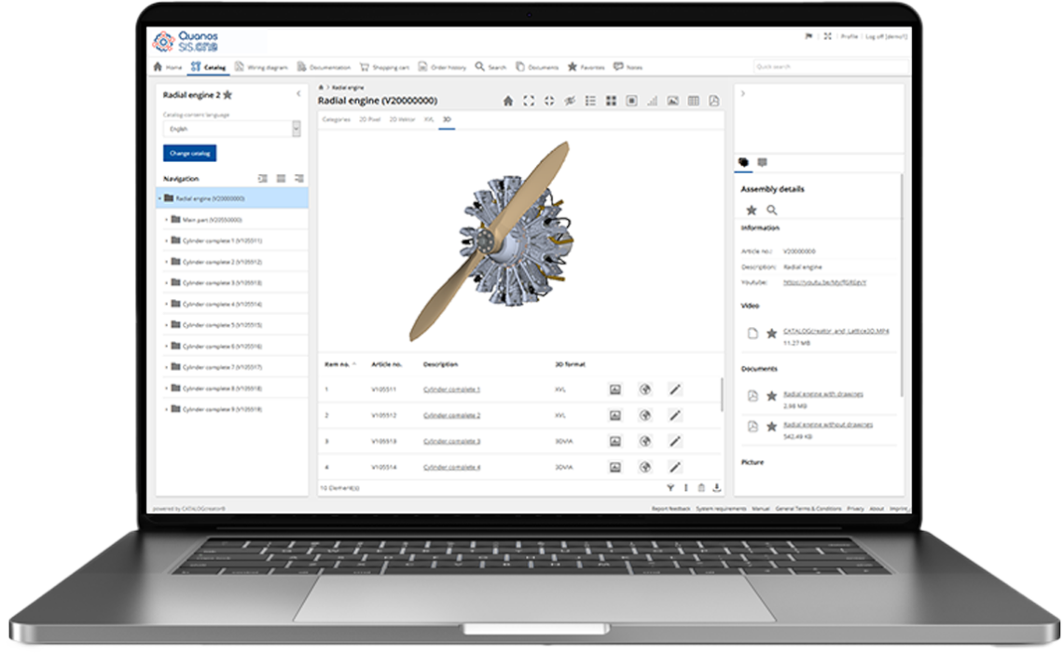Toggle favorite star next to Radial engine 2
Image resolution: width=1063 pixels, height=655 pixels.
click(x=228, y=95)
